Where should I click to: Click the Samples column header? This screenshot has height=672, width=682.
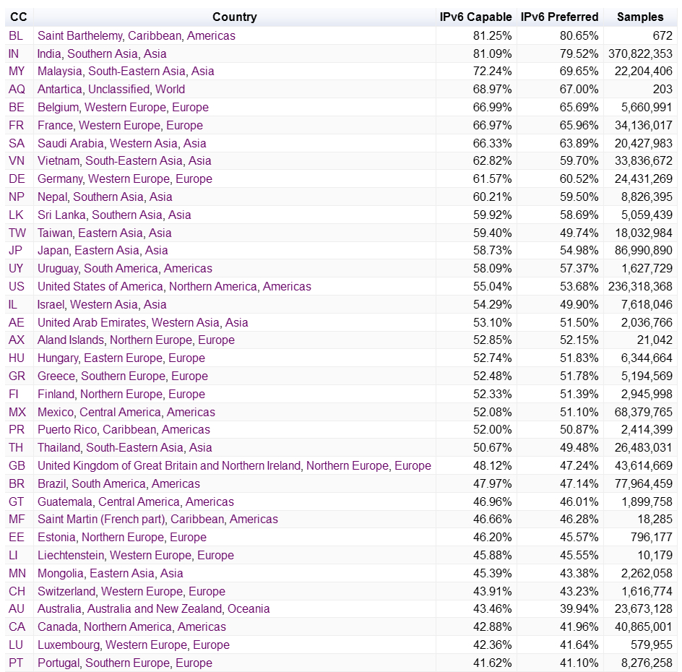[640, 17]
